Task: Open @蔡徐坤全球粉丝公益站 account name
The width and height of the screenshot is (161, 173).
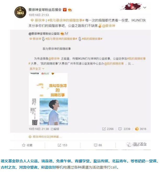Action: [44, 34]
